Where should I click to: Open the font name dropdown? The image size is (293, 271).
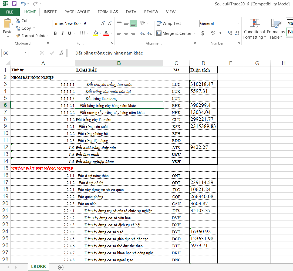point(81,23)
